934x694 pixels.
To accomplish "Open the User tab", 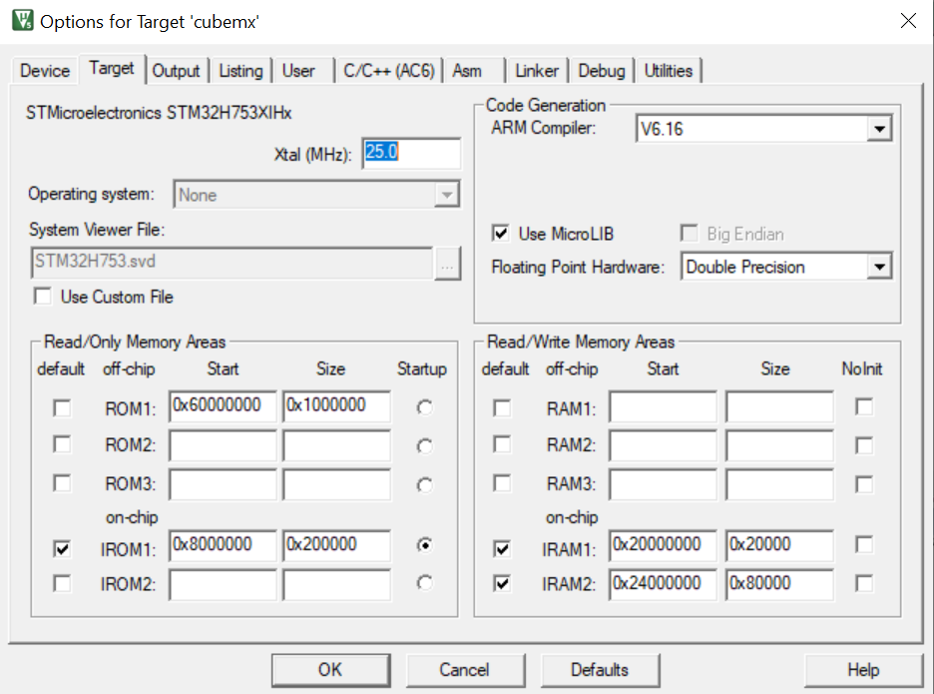I will pos(298,71).
